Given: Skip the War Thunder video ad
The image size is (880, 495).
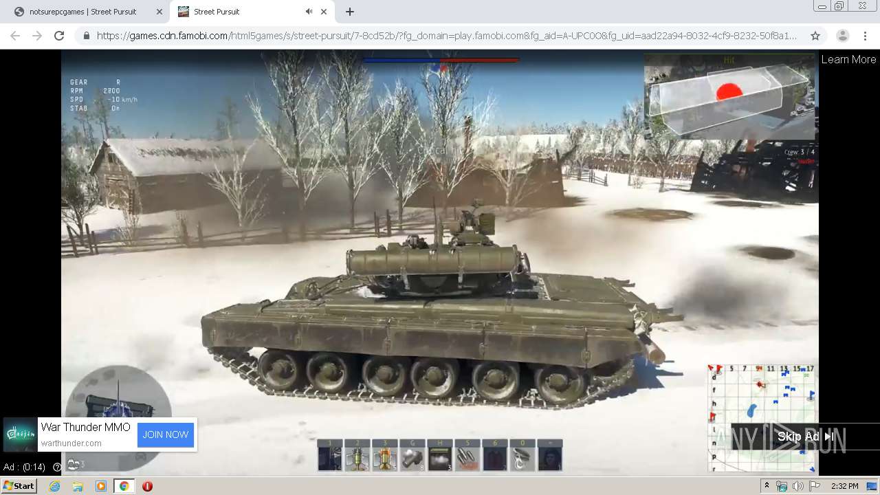Looking at the screenshot, I should (x=805, y=437).
